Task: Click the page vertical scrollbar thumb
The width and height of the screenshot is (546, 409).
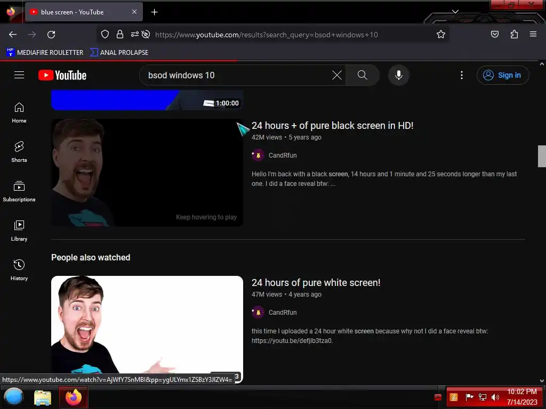Action: [x=542, y=156]
